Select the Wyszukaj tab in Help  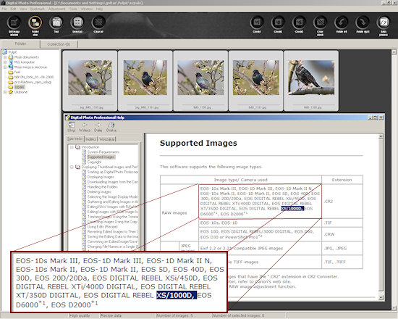click(x=106, y=139)
